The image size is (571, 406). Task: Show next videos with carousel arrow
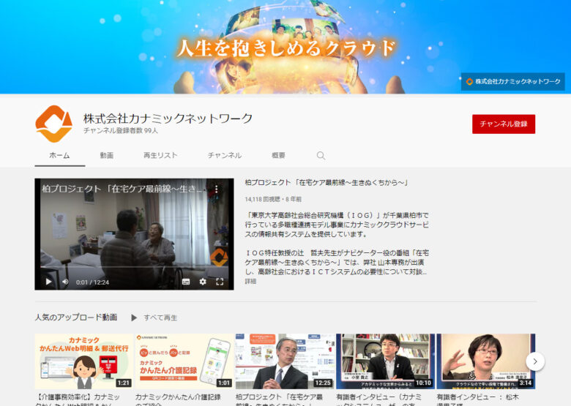(x=535, y=361)
